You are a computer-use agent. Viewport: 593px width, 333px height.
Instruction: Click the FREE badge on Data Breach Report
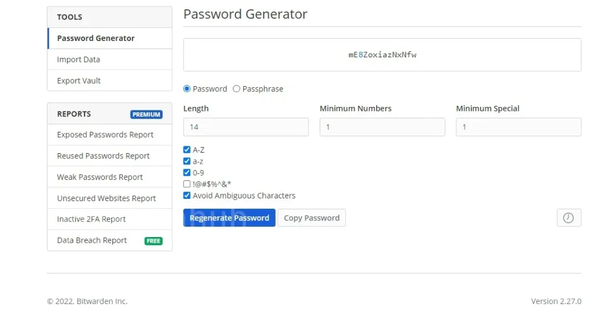153,240
